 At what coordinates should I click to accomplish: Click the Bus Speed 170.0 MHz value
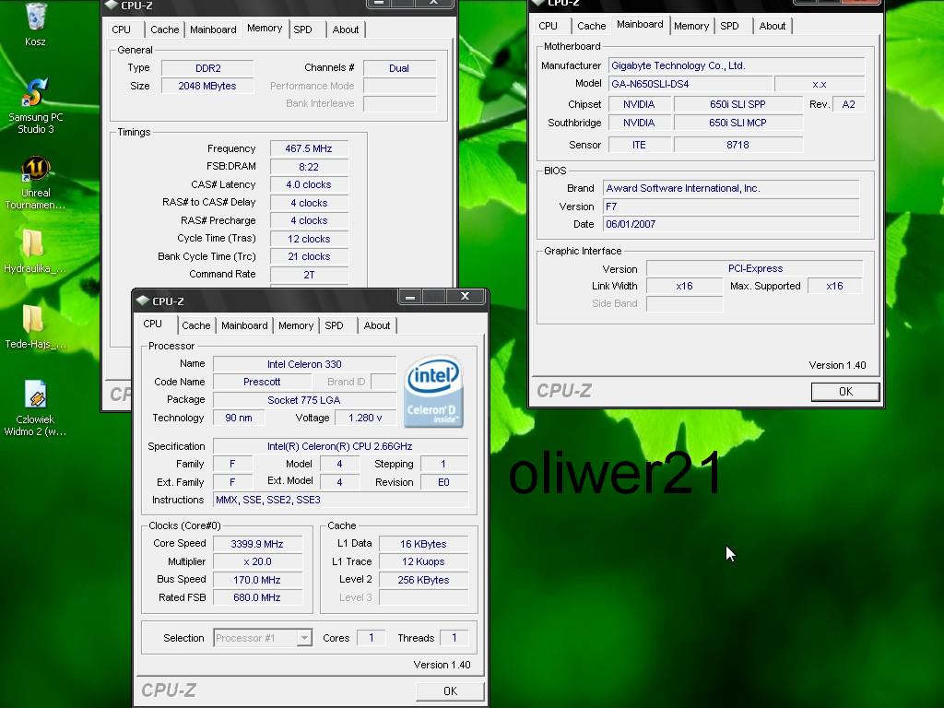257,580
